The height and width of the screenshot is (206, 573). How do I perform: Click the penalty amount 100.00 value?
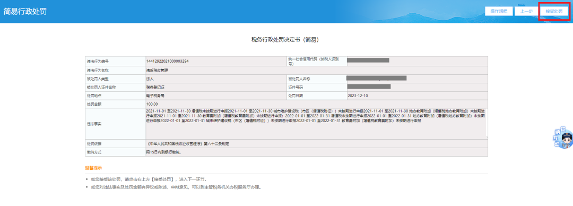tap(152, 104)
